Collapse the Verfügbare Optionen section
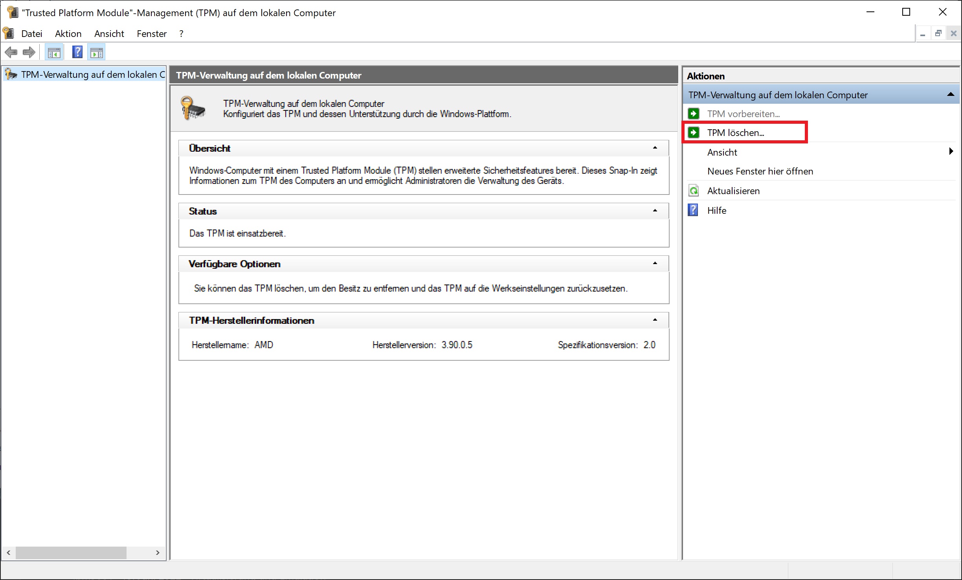The width and height of the screenshot is (962, 580). (x=655, y=263)
